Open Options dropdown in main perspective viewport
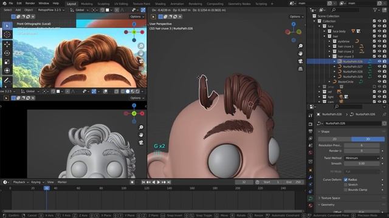 tap(297, 16)
